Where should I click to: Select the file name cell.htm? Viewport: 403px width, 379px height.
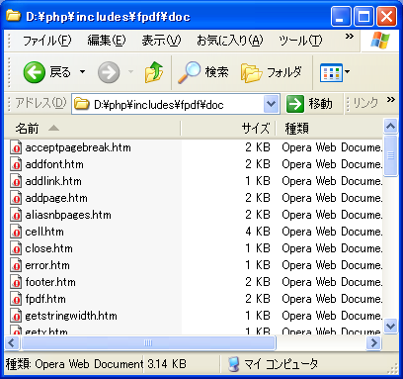44,232
